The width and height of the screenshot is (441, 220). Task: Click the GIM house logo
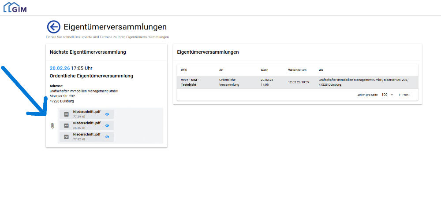pos(15,7)
